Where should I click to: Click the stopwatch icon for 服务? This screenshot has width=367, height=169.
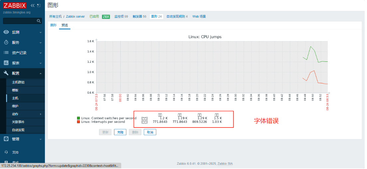coord(6,42)
